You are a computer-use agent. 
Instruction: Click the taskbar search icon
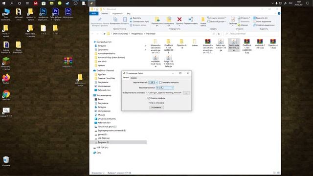[12, 3]
